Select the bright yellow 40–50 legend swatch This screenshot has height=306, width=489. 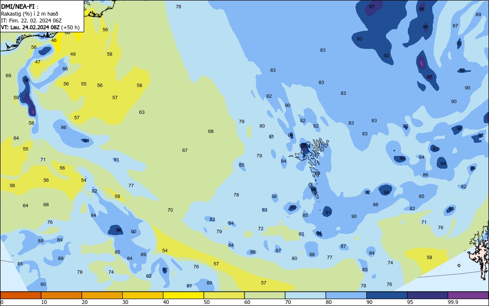click(x=183, y=295)
